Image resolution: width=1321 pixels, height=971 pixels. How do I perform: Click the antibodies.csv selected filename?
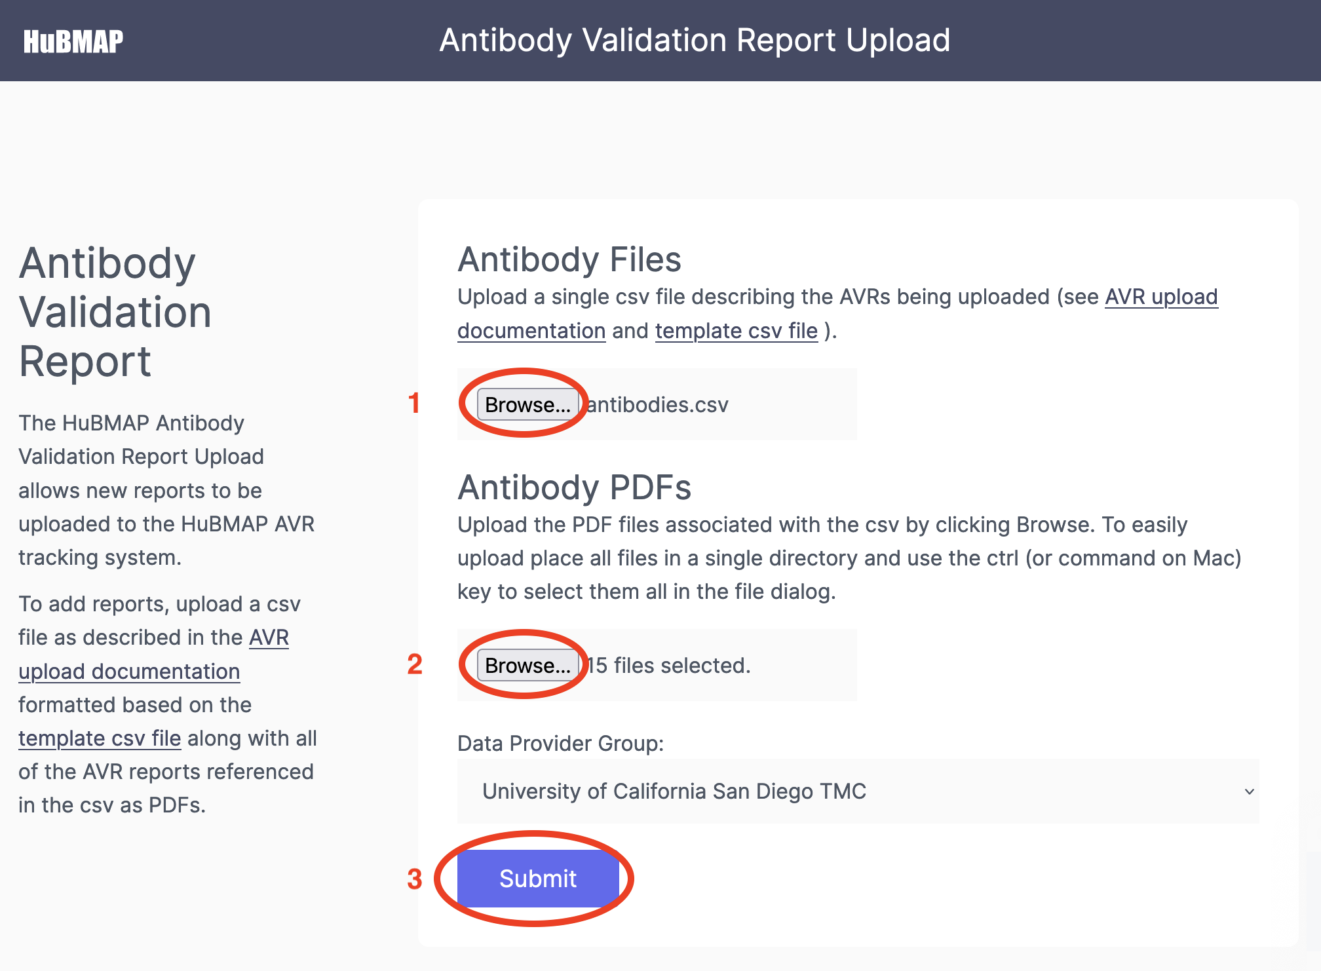pyautogui.click(x=657, y=405)
